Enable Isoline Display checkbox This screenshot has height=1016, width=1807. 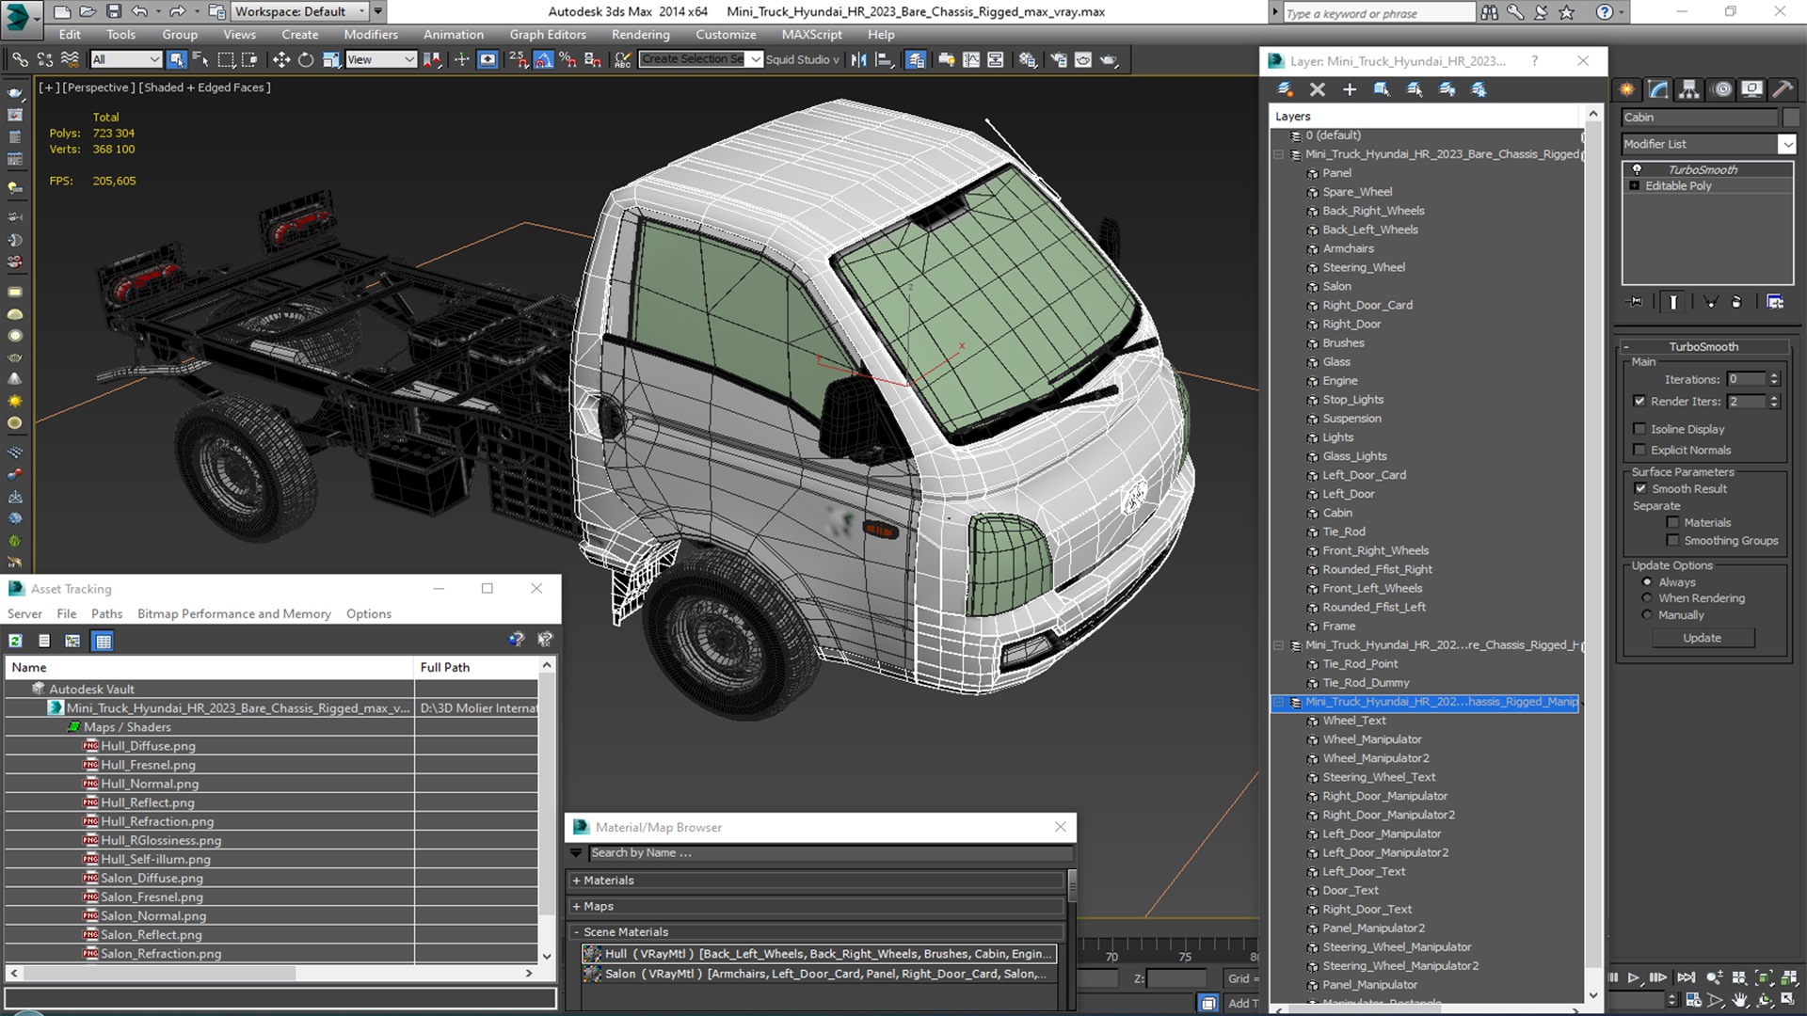[x=1639, y=429]
